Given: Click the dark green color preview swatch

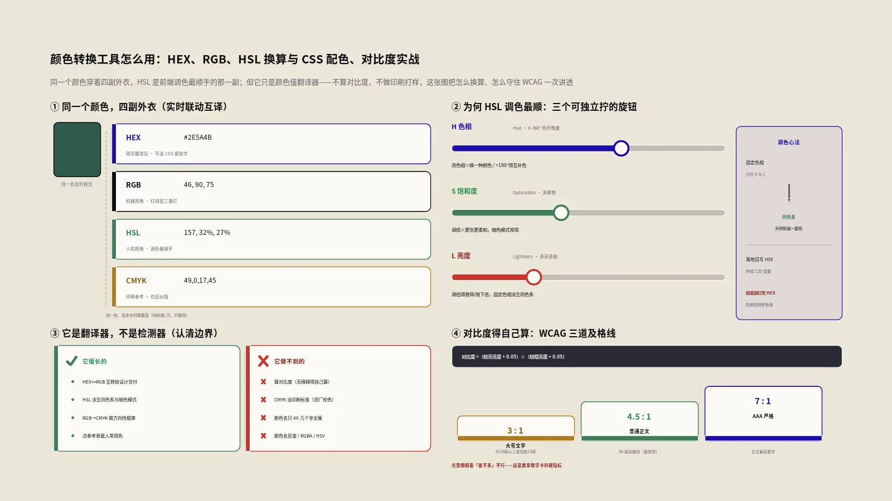Looking at the screenshot, I should point(77,150).
